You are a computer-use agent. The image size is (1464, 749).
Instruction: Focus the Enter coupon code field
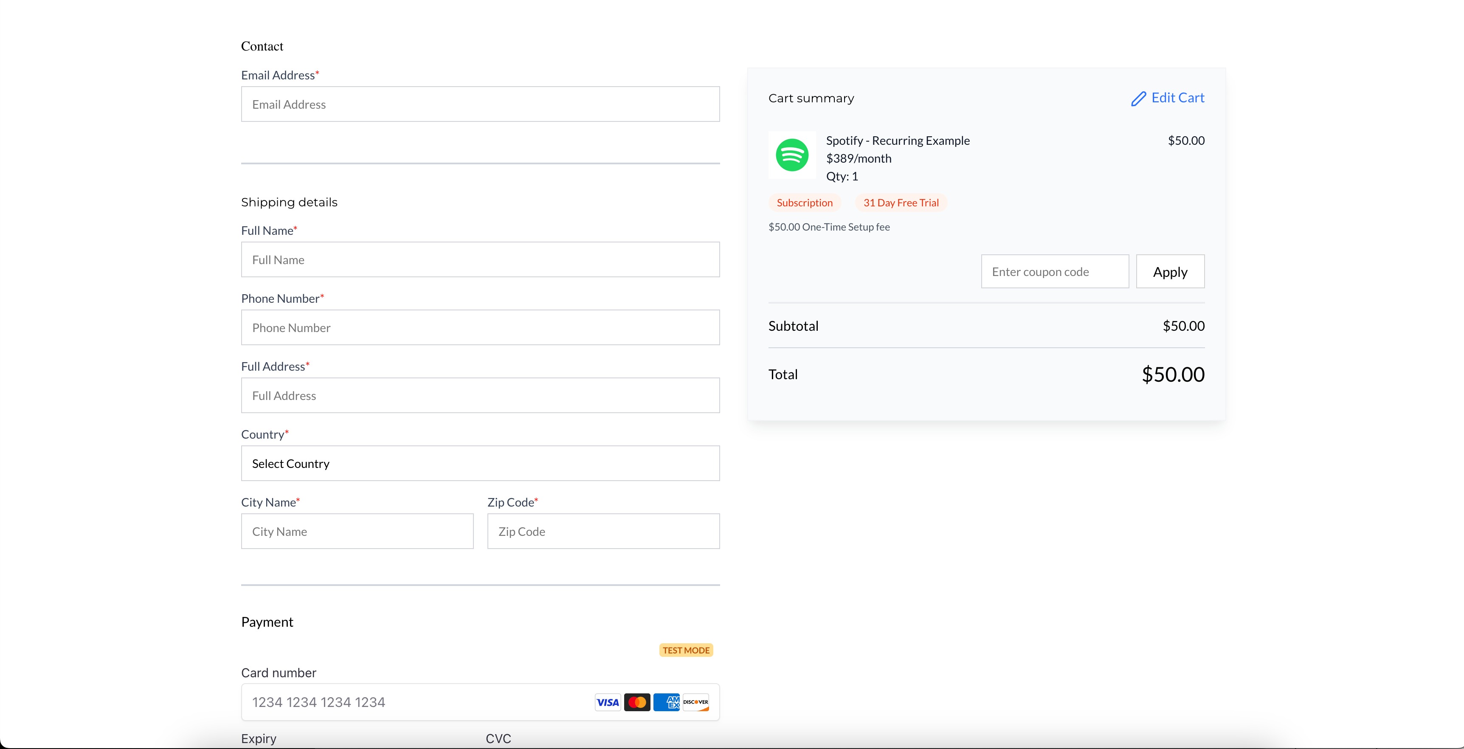(x=1055, y=272)
